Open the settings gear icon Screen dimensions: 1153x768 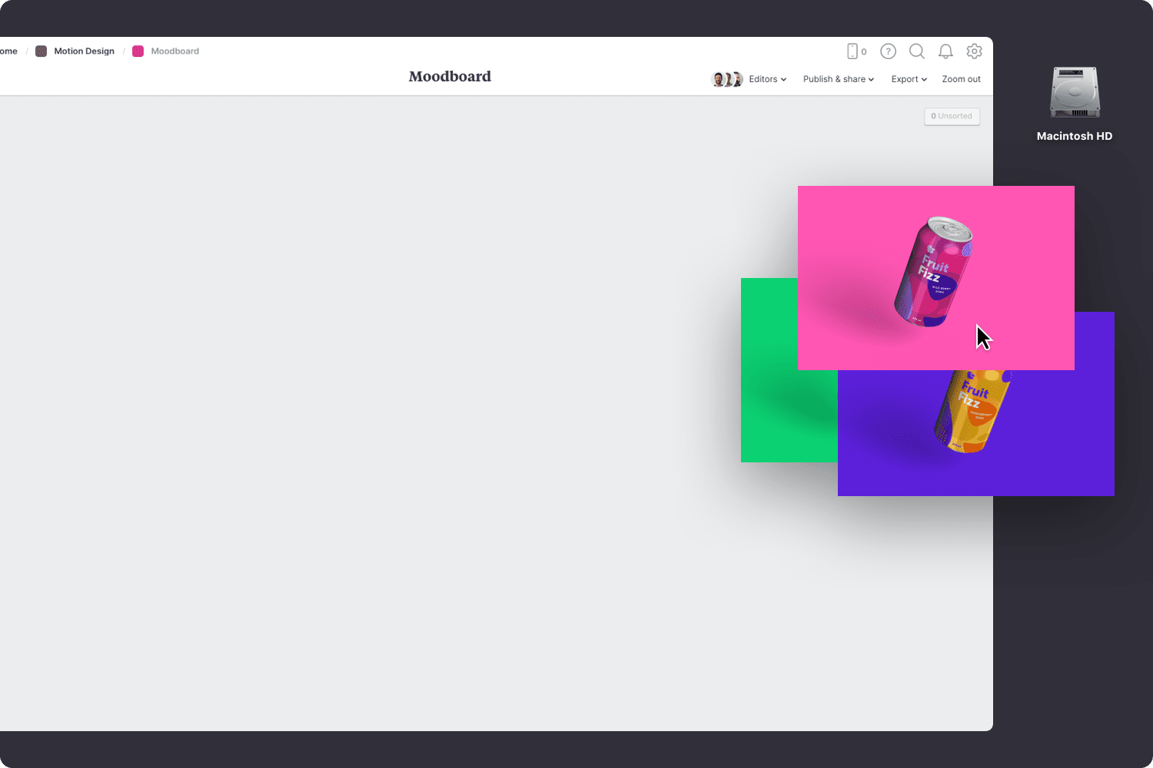coord(975,51)
